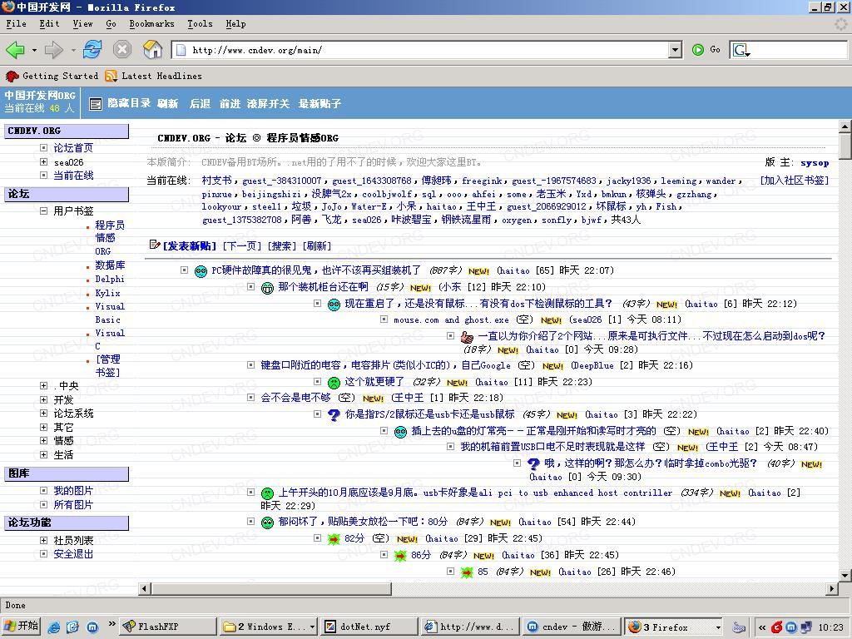Screen dimensions: 852x639
Task: Click the Stop loading icon
Action: (x=122, y=49)
